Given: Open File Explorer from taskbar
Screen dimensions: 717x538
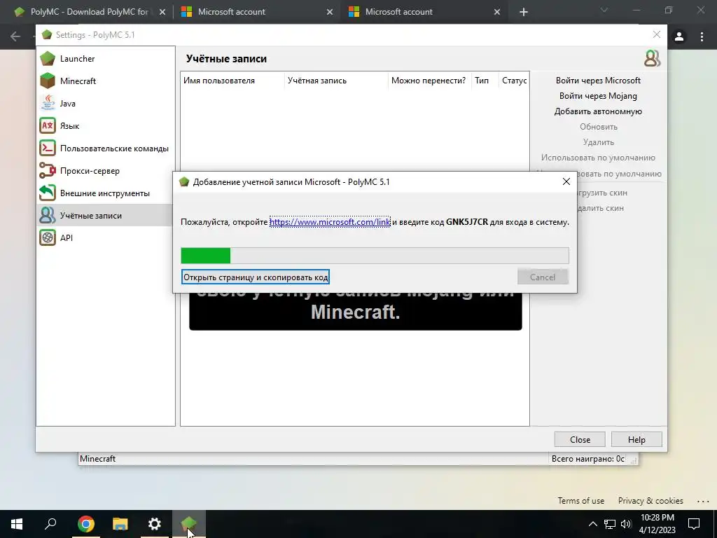Looking at the screenshot, I should [120, 524].
